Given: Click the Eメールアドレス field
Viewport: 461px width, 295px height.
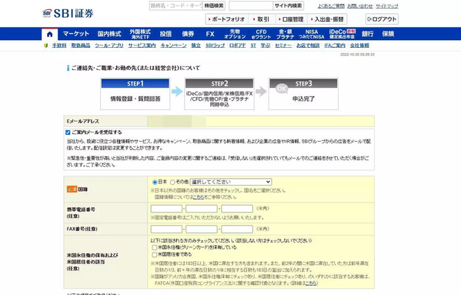Looking at the screenshot, I should (x=261, y=121).
